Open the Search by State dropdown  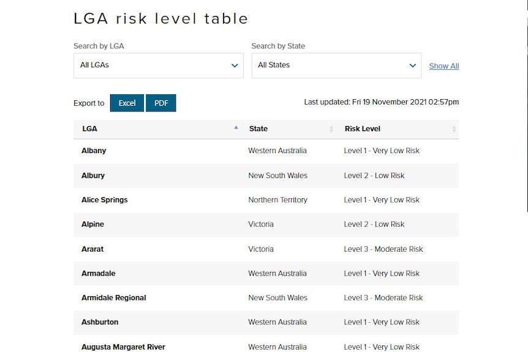click(336, 66)
